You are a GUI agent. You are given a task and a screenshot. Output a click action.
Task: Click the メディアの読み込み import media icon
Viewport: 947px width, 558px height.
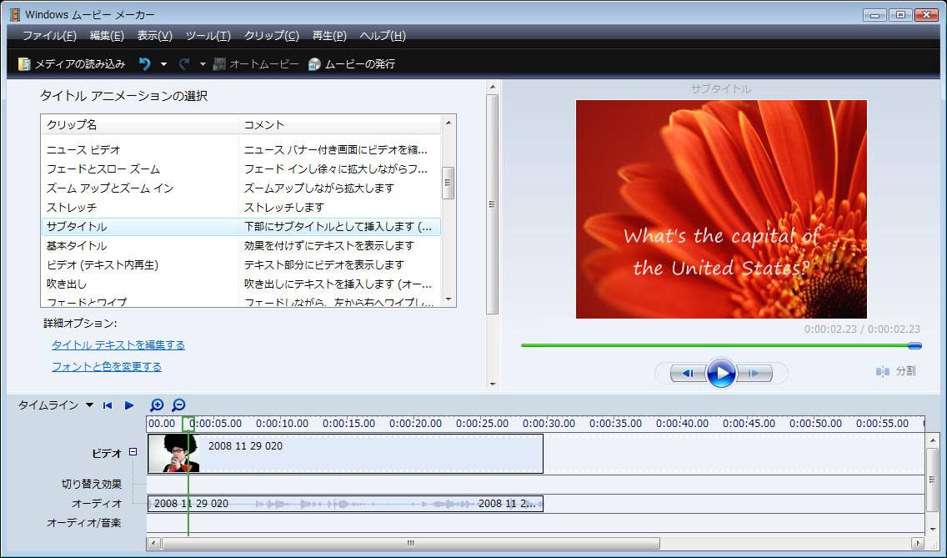(x=25, y=64)
